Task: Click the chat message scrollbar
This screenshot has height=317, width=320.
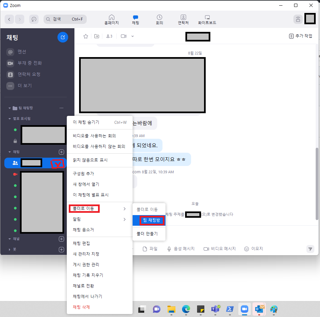Action: [x=317, y=184]
